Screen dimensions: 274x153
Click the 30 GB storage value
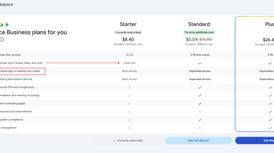click(129, 55)
